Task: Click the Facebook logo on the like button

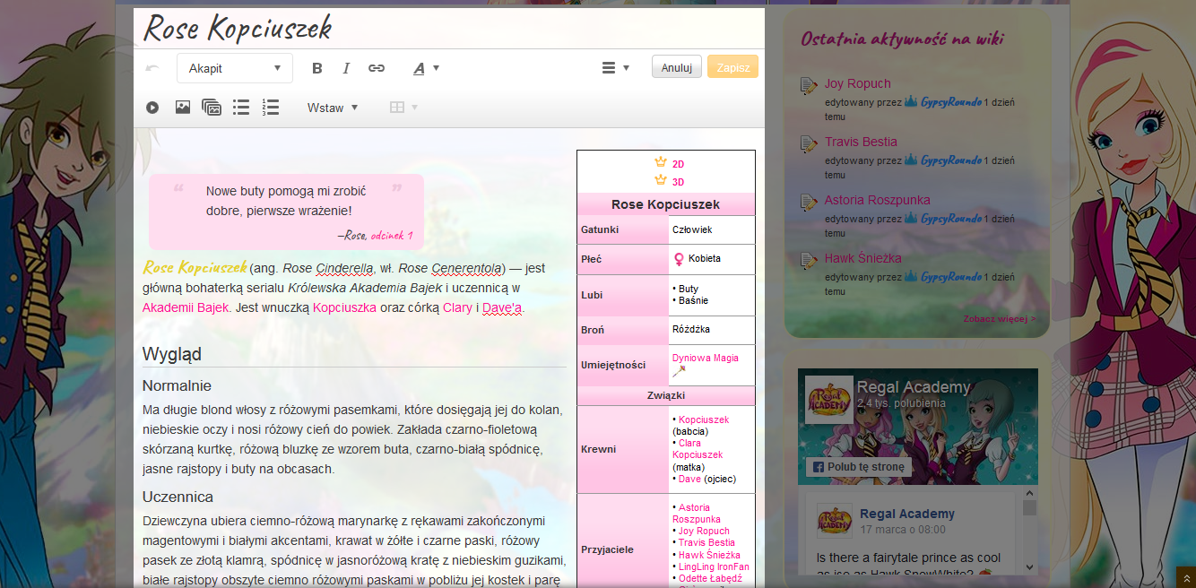Action: (x=817, y=467)
